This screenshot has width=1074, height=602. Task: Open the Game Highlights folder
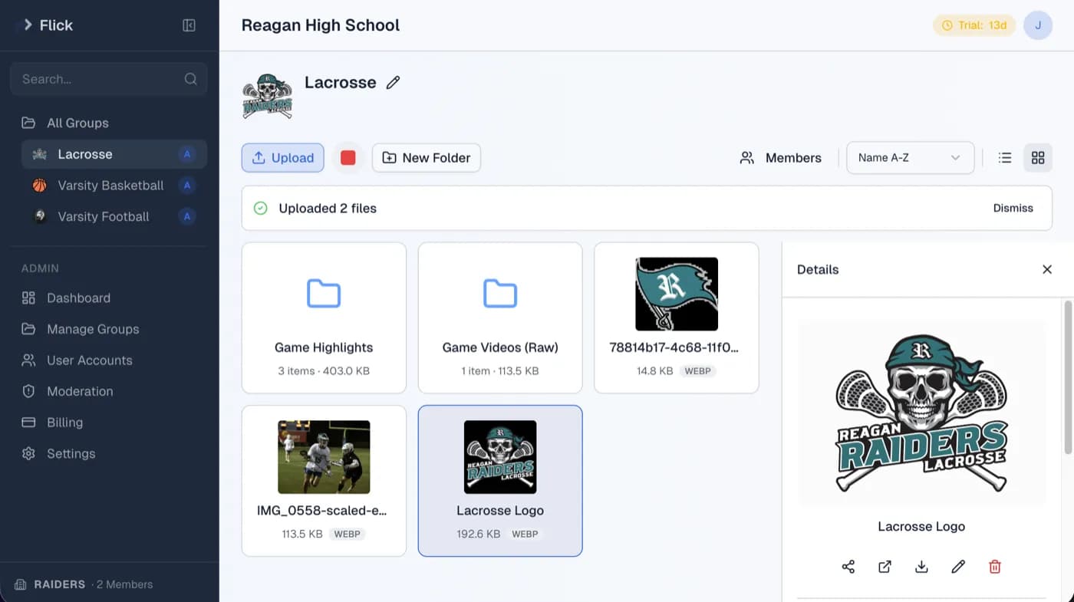coord(324,317)
